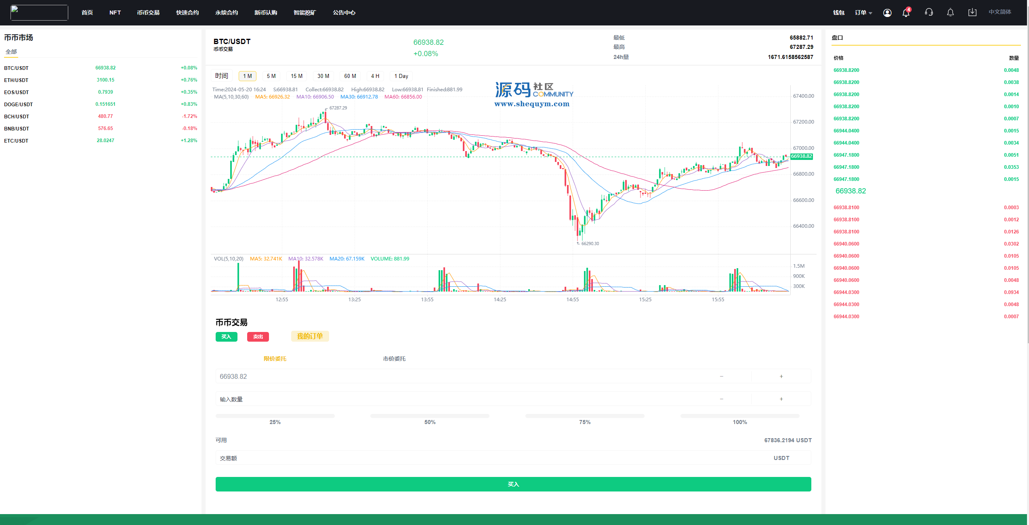This screenshot has width=1029, height=525.
Task: Select the 全部 market tab
Action: (11, 52)
